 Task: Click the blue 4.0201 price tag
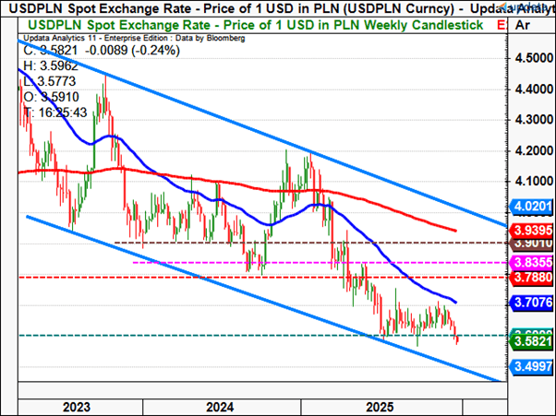point(531,207)
